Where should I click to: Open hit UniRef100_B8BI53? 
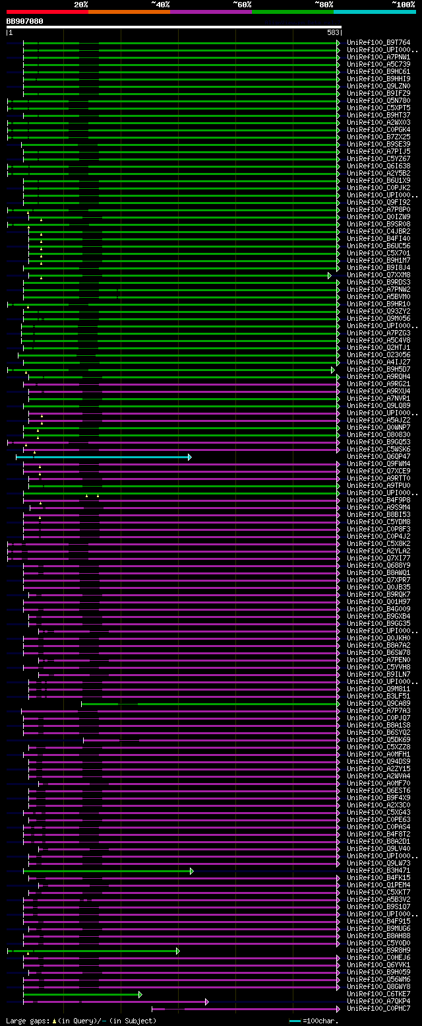coord(378,515)
